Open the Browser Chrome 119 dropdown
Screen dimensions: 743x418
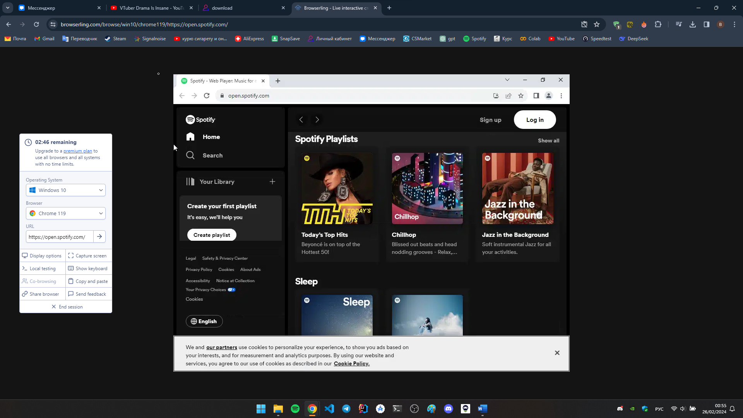[x=66, y=213]
